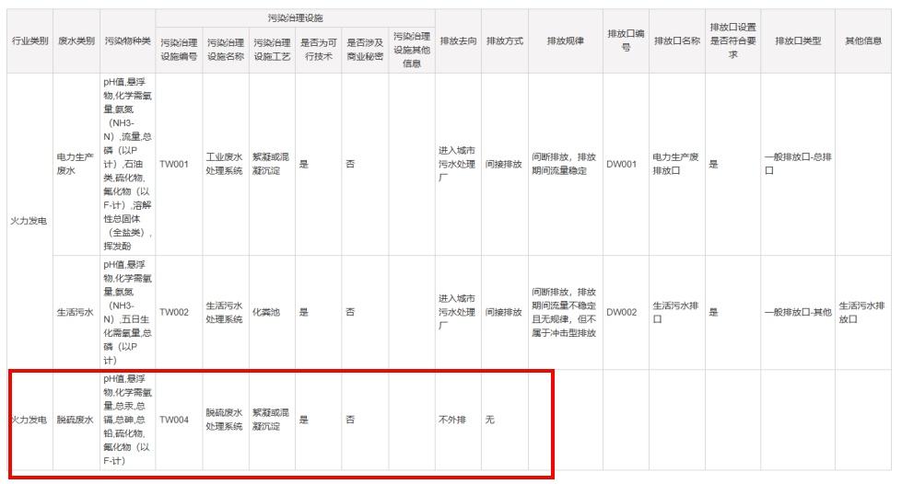Click the 污染治理设施名称 column header
This screenshot has width=902, height=484.
(226, 50)
